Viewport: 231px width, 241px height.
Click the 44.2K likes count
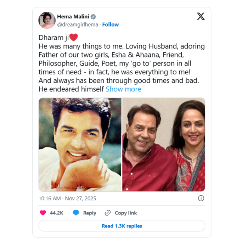point(56,213)
